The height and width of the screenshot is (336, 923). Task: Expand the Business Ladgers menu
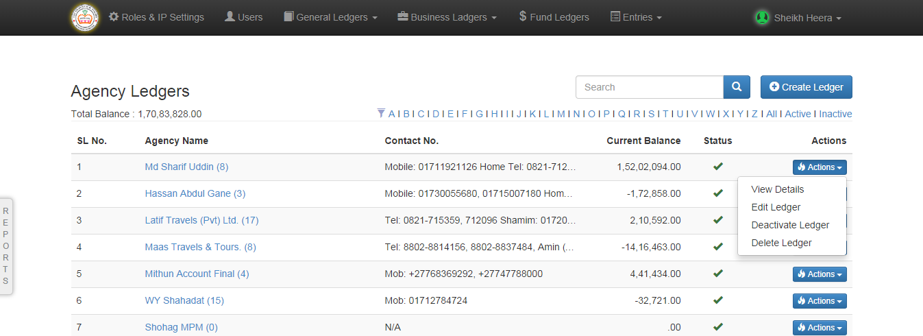(x=447, y=17)
